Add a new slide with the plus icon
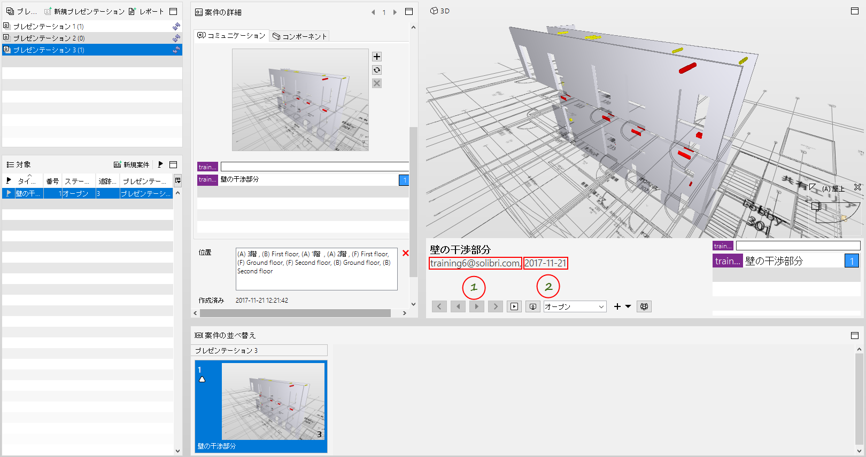Viewport: 866px width, 457px height. click(377, 57)
